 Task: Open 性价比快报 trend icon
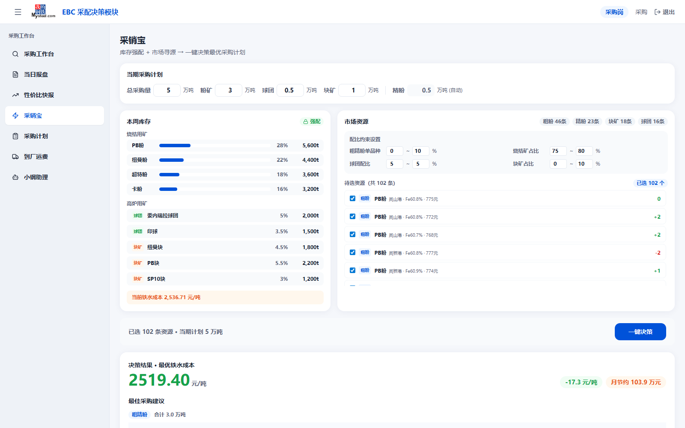[x=15, y=95]
